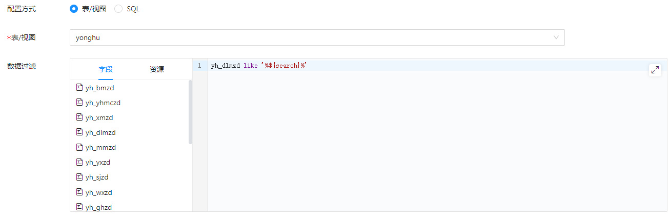Click the field icon beside yh_bmzd
Image resolution: width=670 pixels, height=218 pixels.
point(79,88)
